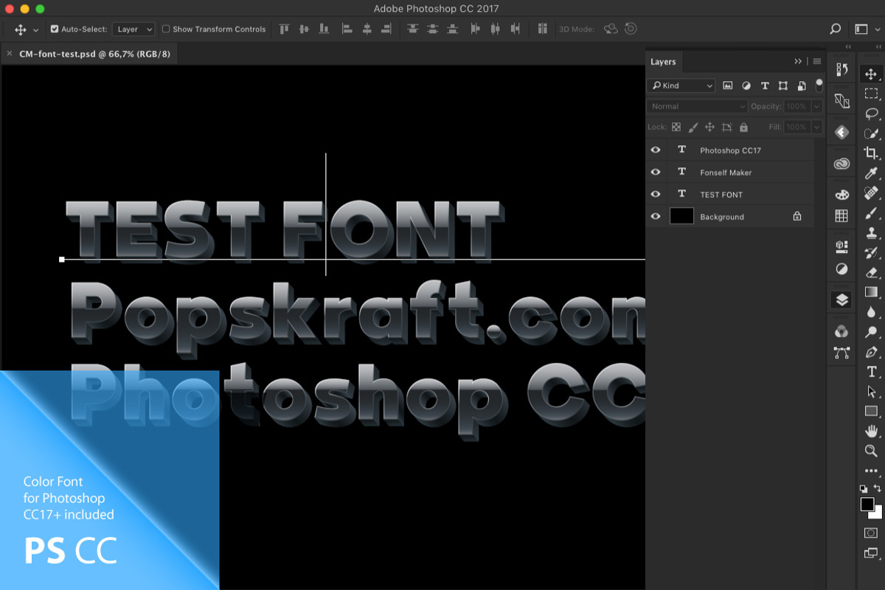
Task: Select the Hand tool
Action: 871,431
